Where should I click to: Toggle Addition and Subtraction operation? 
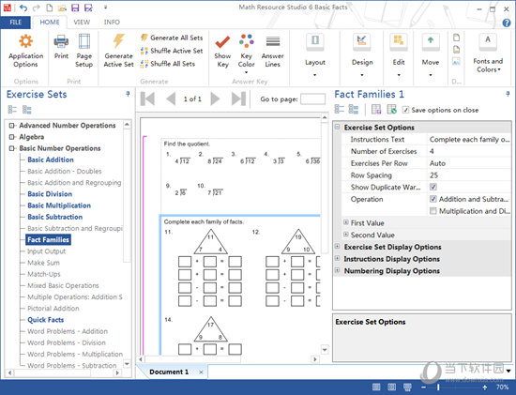(433, 199)
